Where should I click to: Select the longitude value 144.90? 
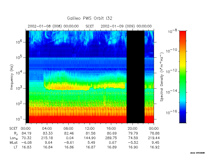[90, 138]
